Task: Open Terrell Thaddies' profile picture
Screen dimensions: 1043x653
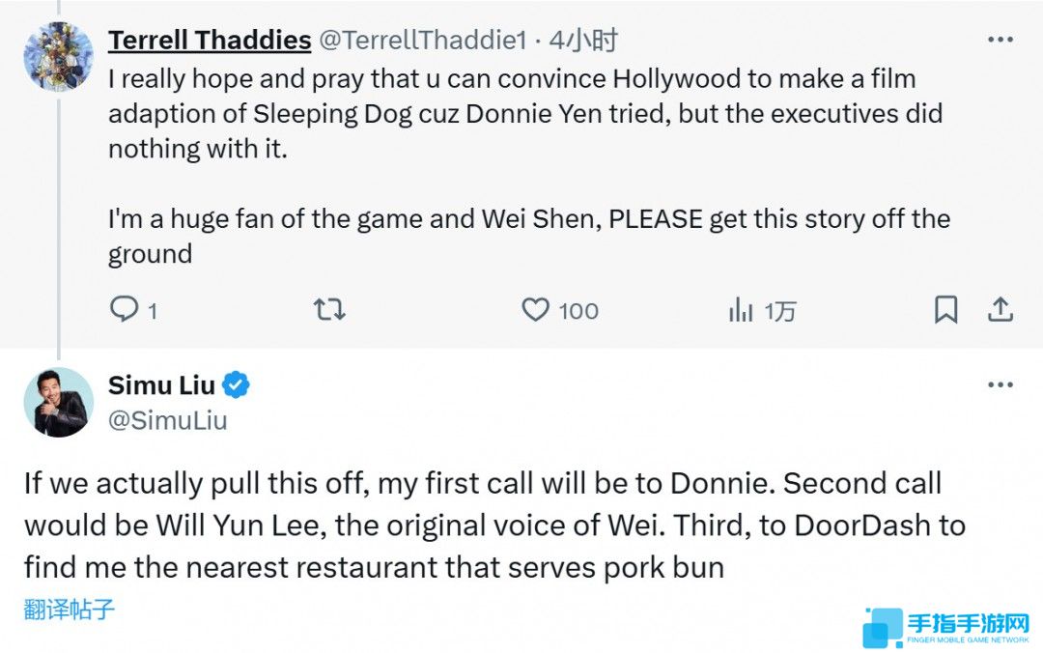Action: coord(58,56)
